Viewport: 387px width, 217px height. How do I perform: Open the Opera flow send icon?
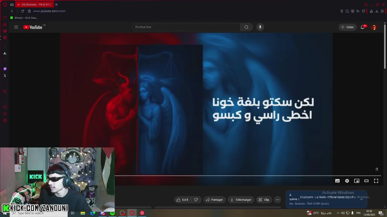pos(358,11)
